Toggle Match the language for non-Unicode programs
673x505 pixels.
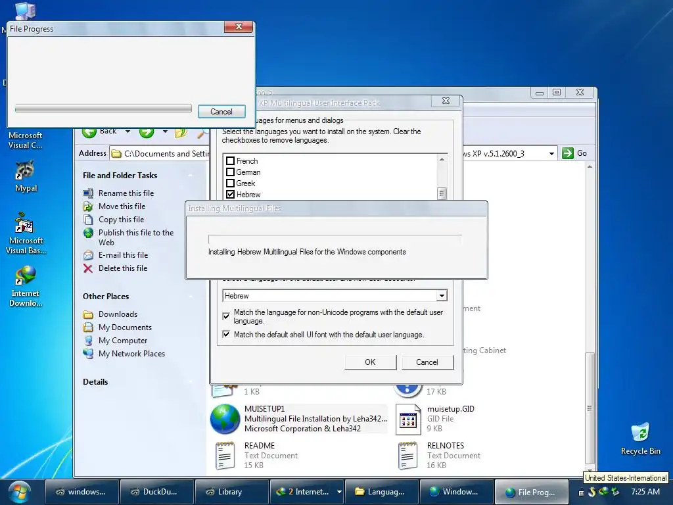click(226, 316)
